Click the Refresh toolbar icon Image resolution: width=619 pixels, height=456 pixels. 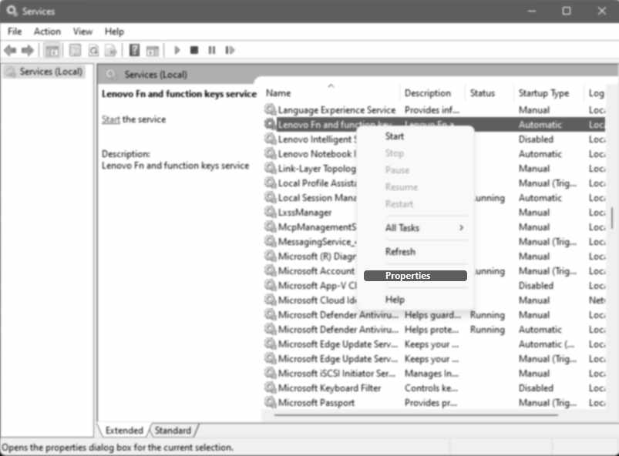[x=93, y=50]
